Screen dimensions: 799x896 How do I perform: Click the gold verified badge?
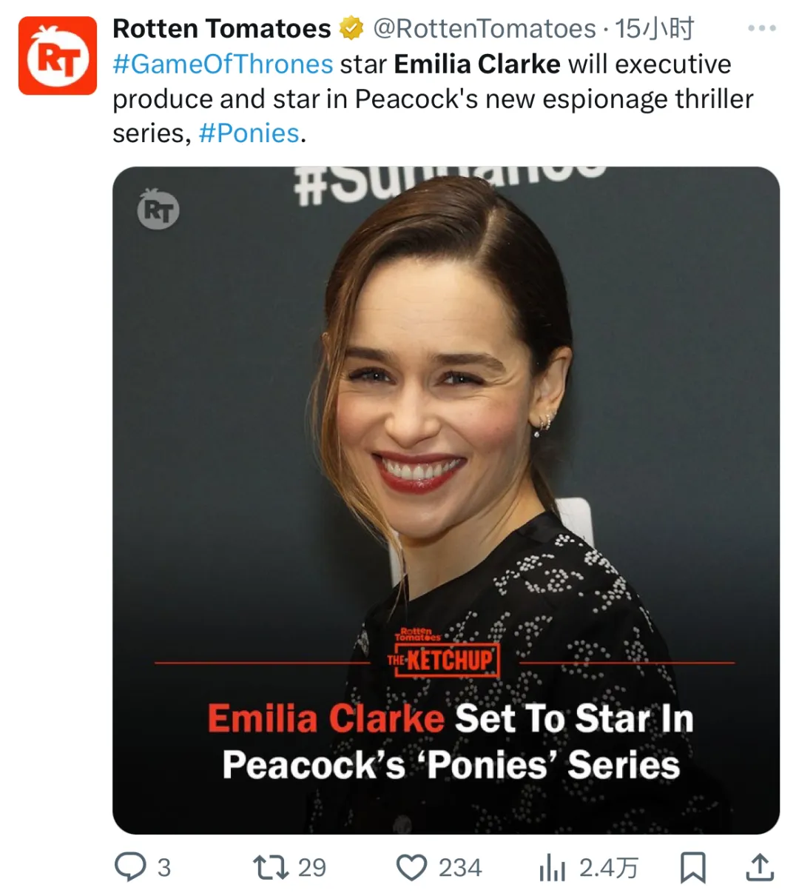click(351, 29)
